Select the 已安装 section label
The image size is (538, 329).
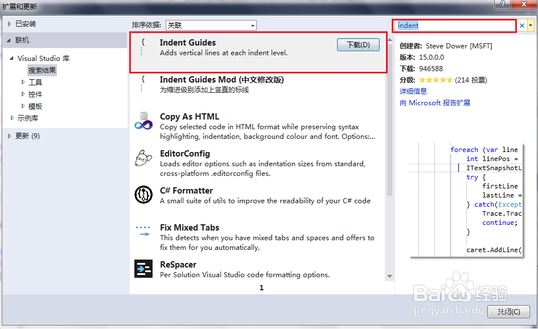tap(26, 24)
